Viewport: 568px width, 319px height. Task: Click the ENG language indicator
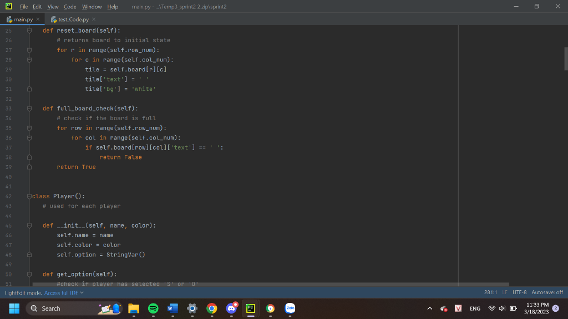pyautogui.click(x=475, y=308)
